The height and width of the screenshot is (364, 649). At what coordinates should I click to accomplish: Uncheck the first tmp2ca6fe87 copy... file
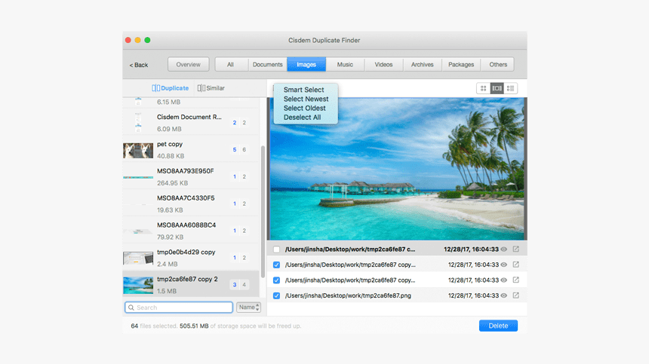pos(276,265)
